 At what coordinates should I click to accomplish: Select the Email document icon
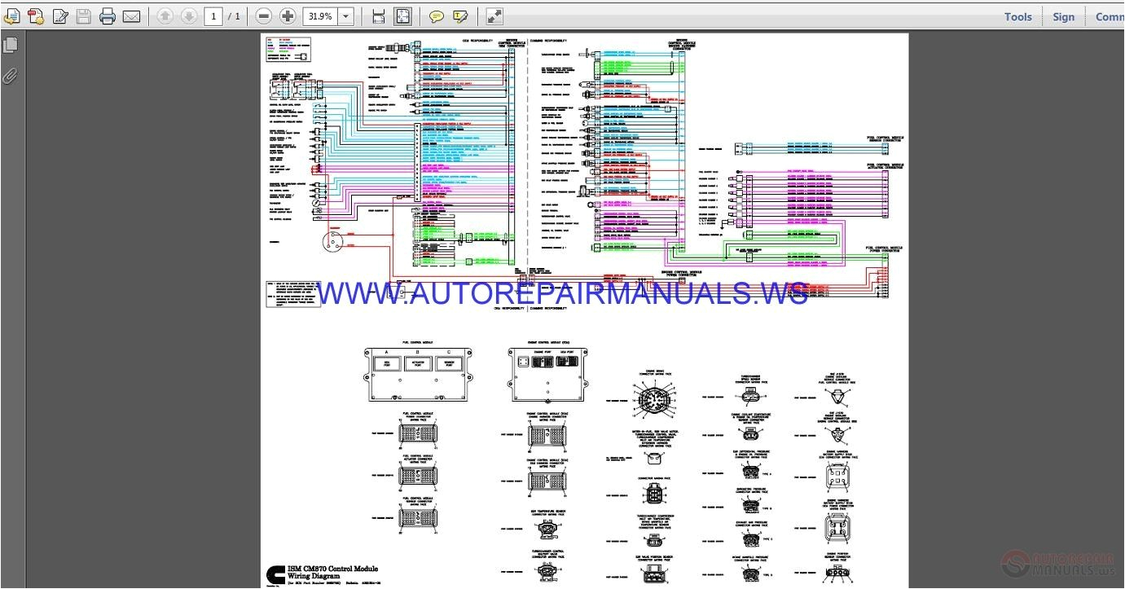pos(131,15)
